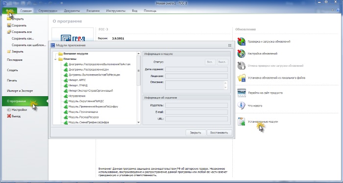Viewport: 343px width, 183px height.
Task: Click the check and download updates icon
Action: [x=241, y=41]
